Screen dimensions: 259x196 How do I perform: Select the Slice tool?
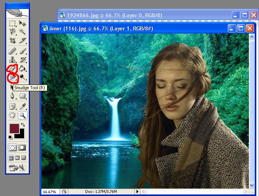(22, 40)
